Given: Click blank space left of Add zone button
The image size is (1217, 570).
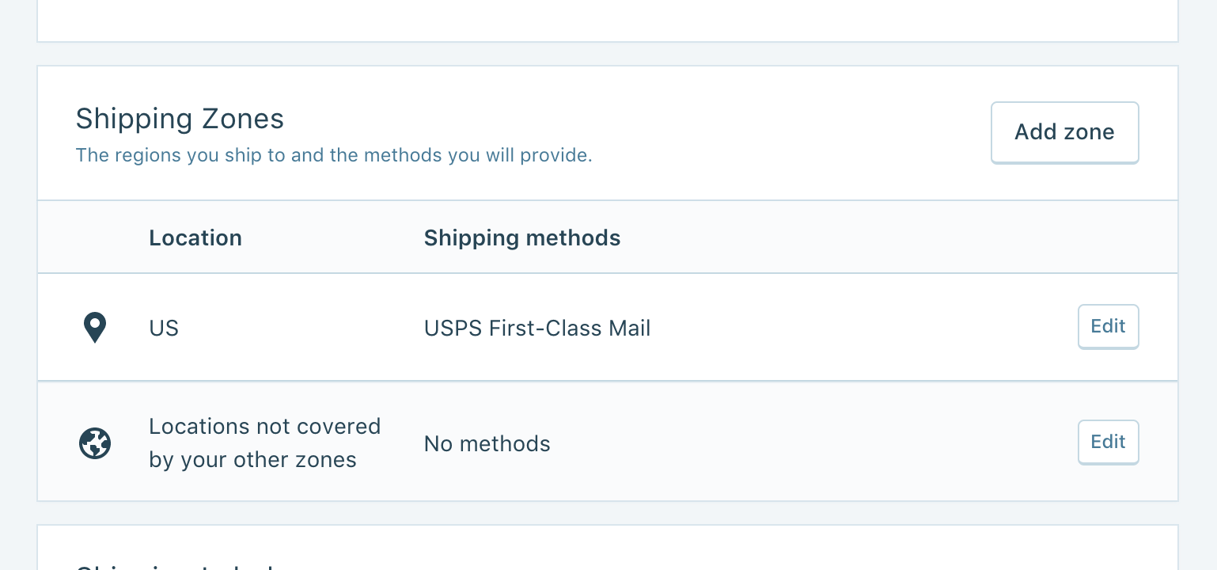Looking at the screenshot, I should click(791, 132).
